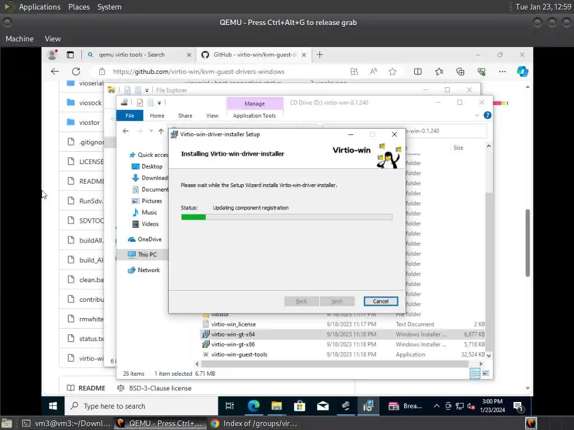Open Application Tools ribbon tab

pyautogui.click(x=254, y=115)
